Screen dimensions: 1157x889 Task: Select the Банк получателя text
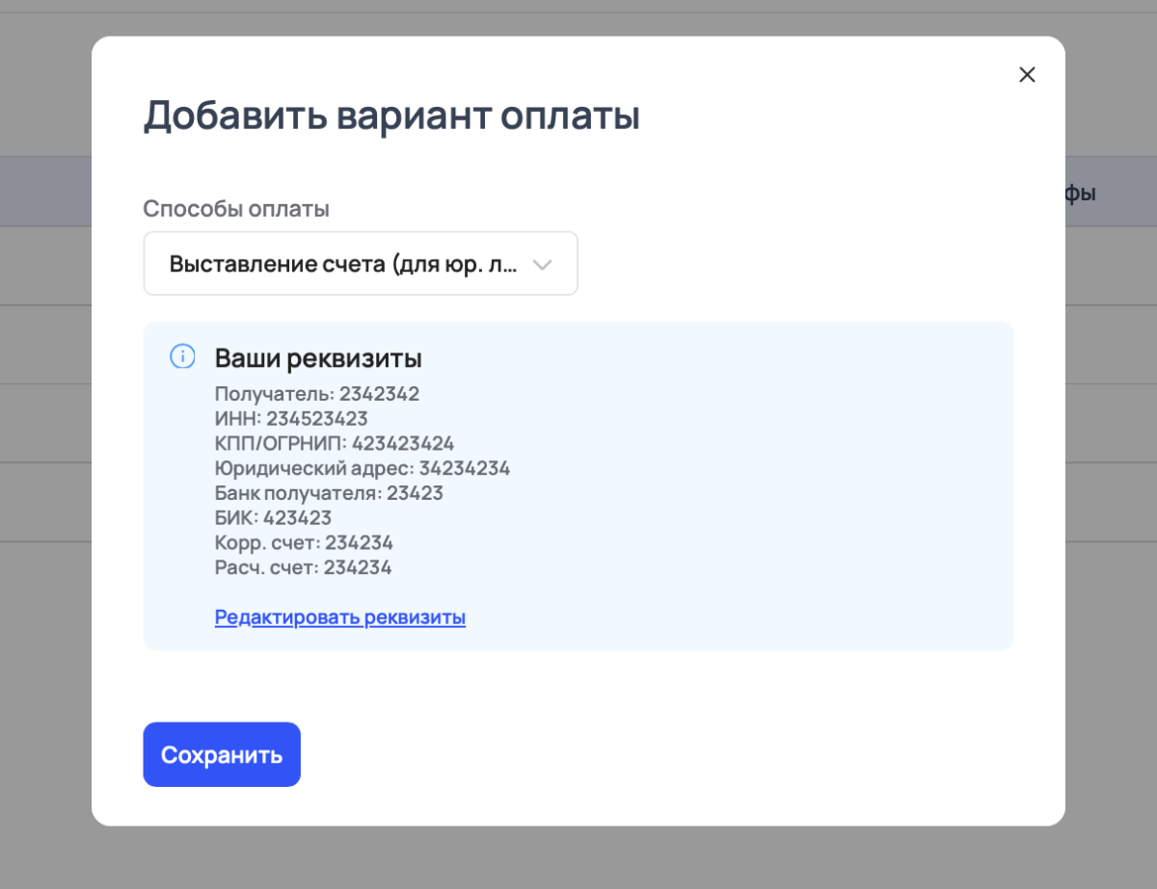click(328, 492)
